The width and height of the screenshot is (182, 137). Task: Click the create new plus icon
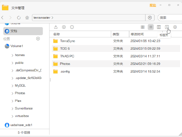pos(64,27)
